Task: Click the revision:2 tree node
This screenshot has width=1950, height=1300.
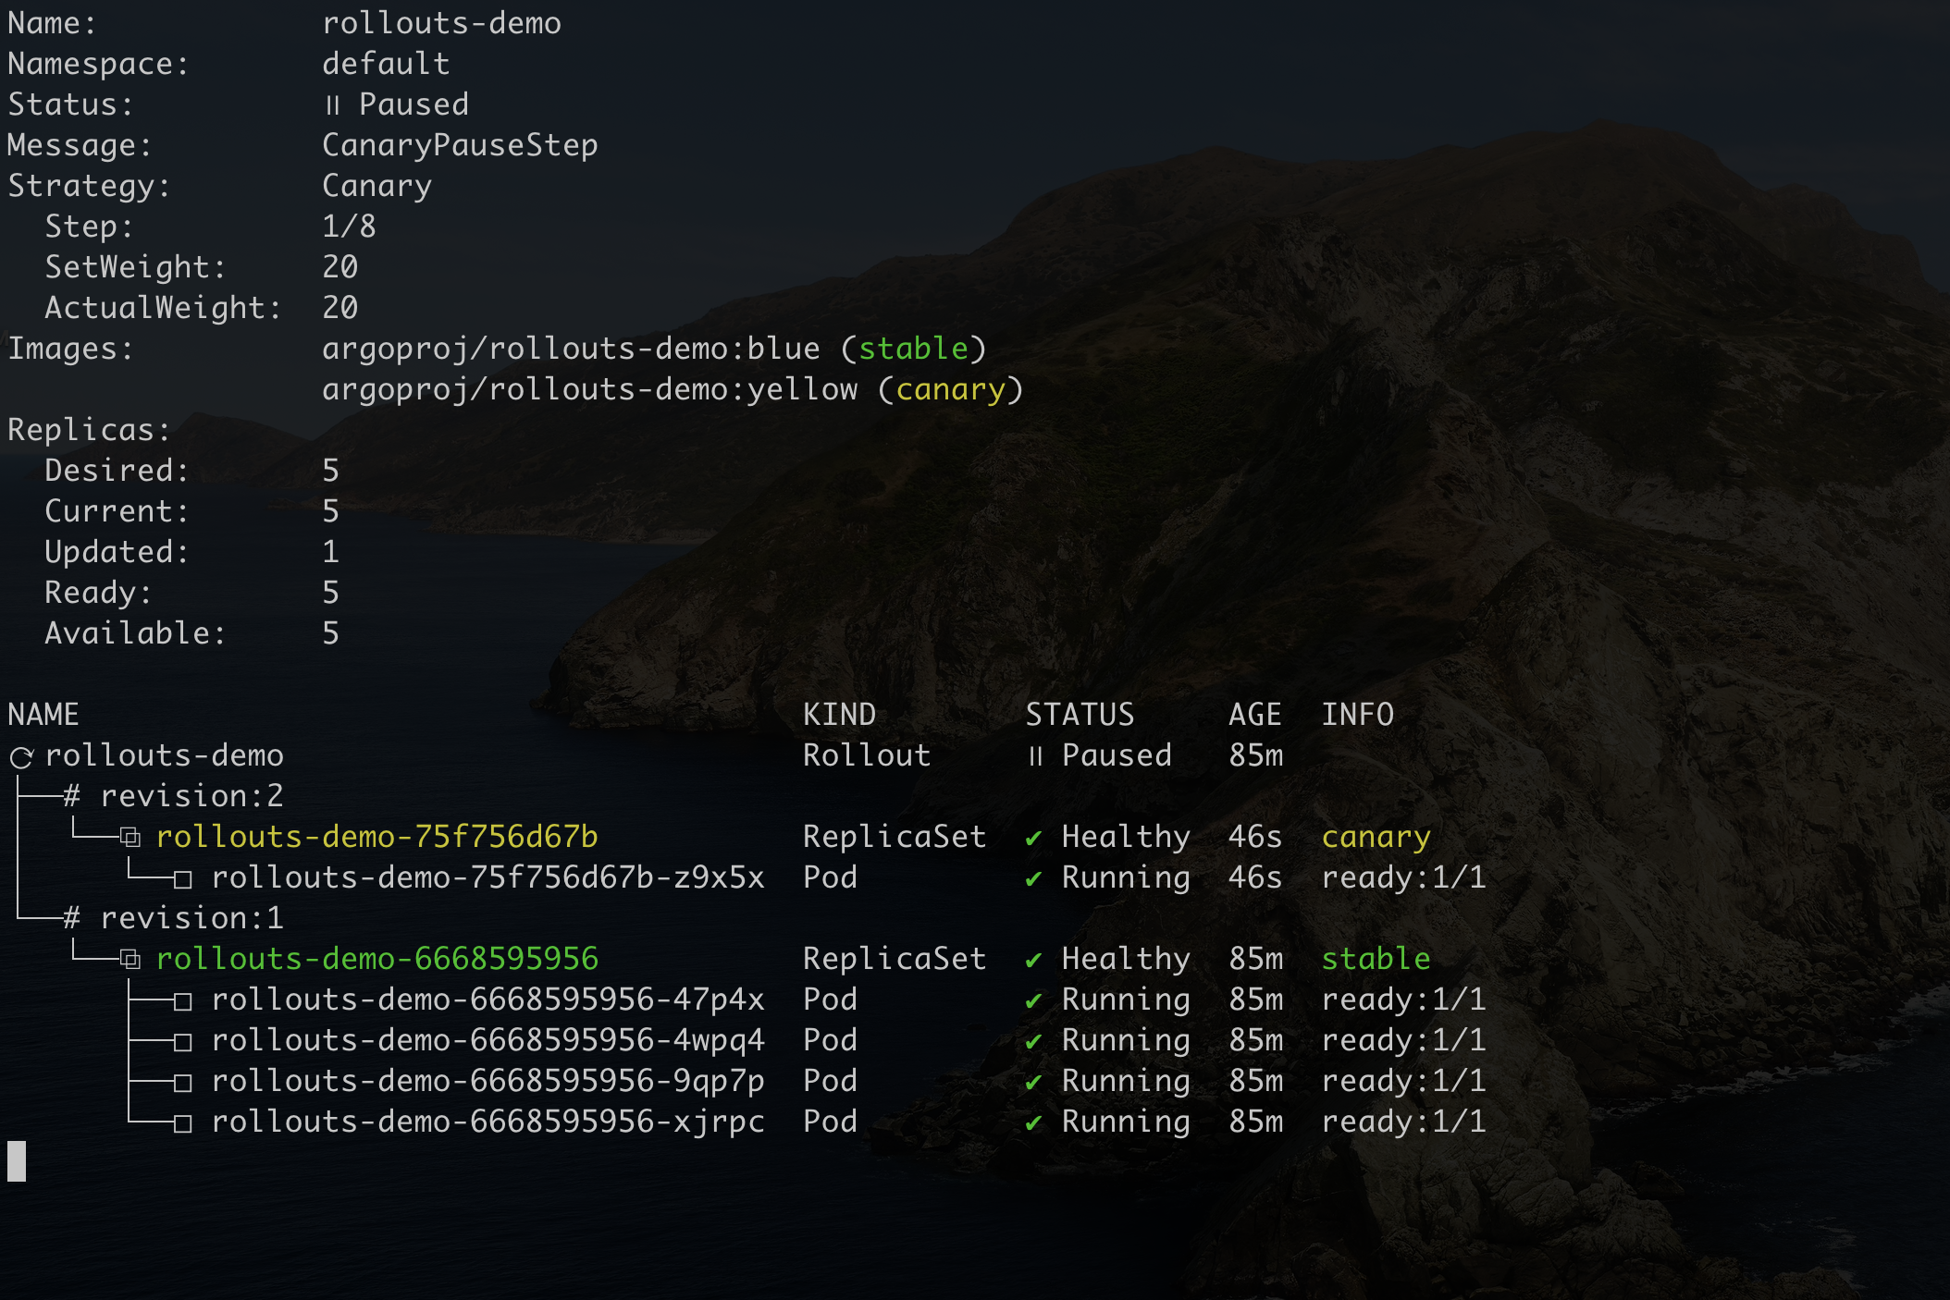Action: [191, 796]
